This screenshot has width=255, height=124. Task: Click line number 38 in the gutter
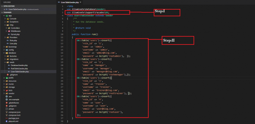[62, 121]
